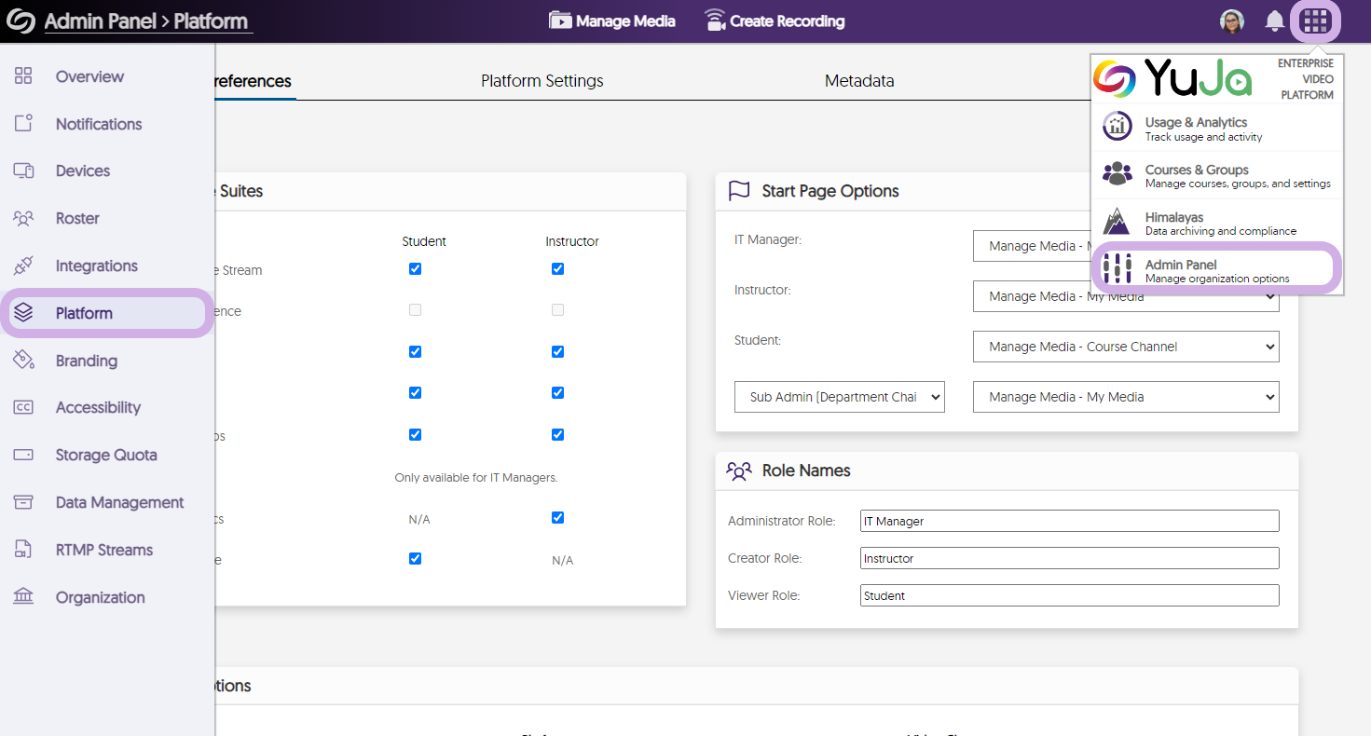Click Manage Media in the top bar
The height and width of the screenshot is (736, 1371).
612,21
